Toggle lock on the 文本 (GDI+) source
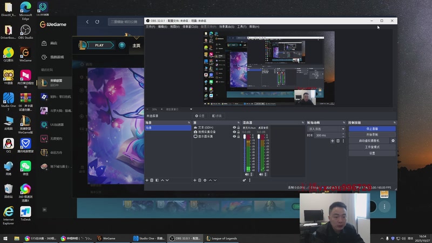The width and height of the screenshot is (432, 243). pos(239,127)
